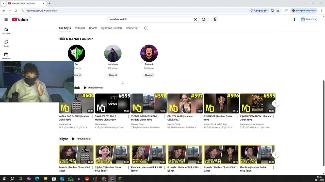Open tab search dropdown in Chrome
This screenshot has height=182, width=325.
coord(3,4)
